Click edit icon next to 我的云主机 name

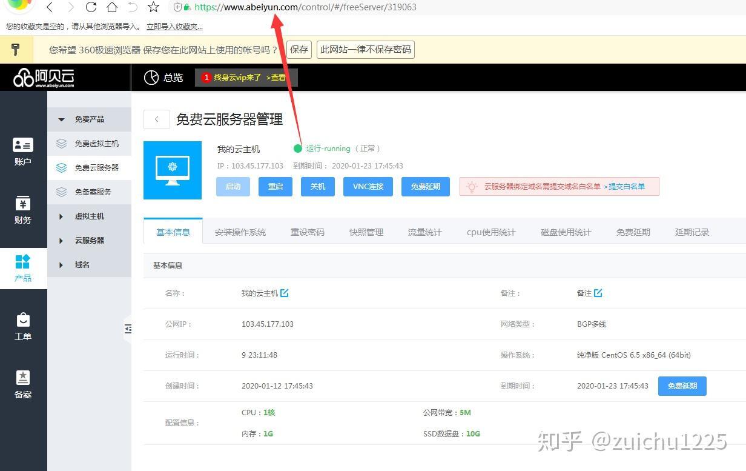click(285, 293)
